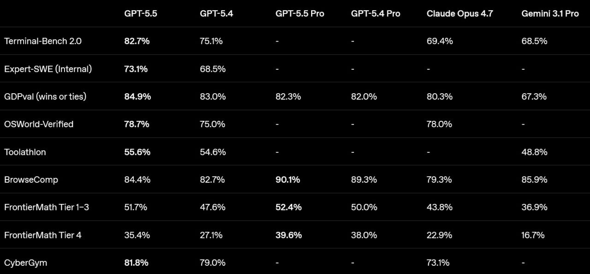
Task: Select the 78.0% OSWorld-Verified Claude score
Action: [x=439, y=124]
